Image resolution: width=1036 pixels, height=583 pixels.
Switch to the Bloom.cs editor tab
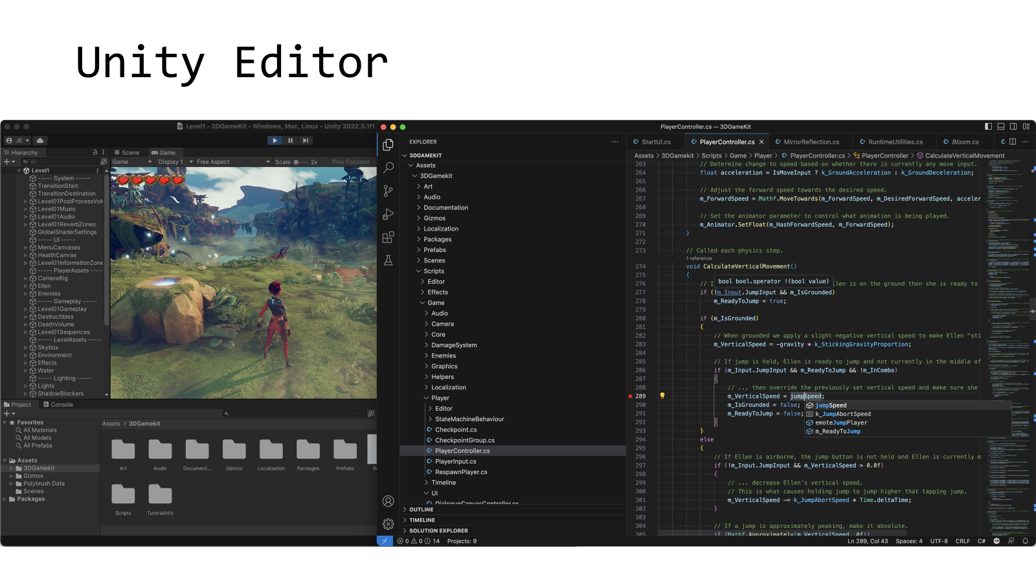965,142
